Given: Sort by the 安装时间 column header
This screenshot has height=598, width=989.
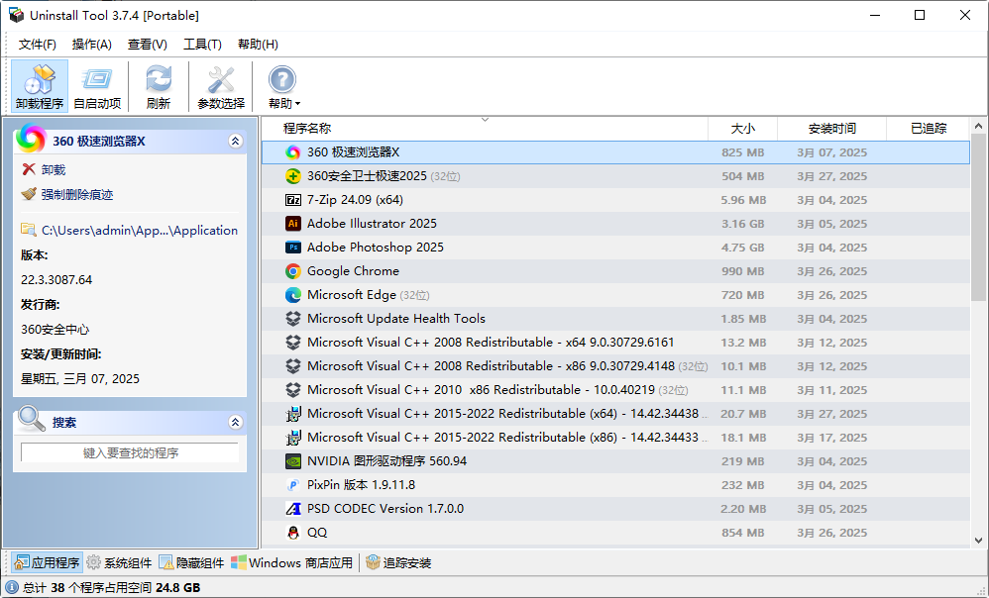Looking at the screenshot, I should (x=832, y=129).
